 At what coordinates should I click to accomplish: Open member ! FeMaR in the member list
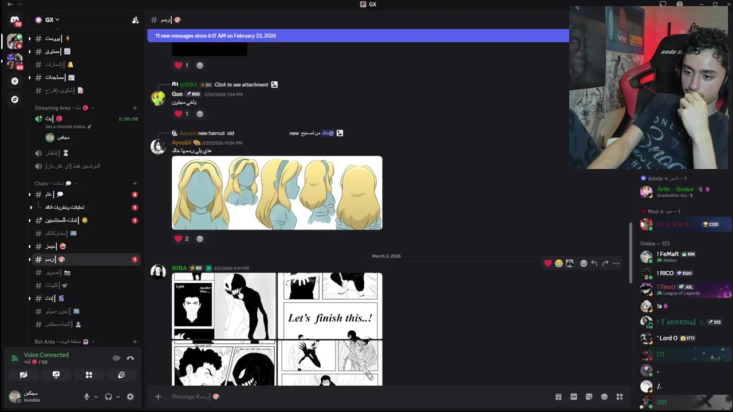click(x=684, y=256)
